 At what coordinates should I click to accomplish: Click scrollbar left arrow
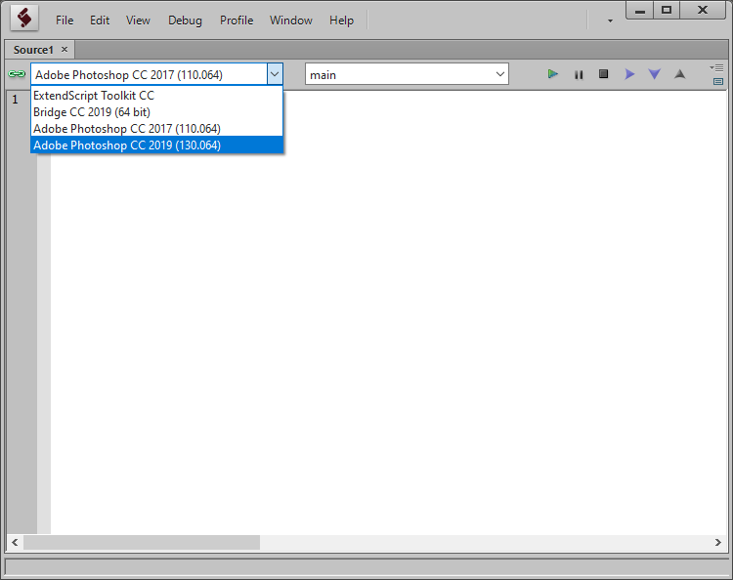tap(15, 542)
